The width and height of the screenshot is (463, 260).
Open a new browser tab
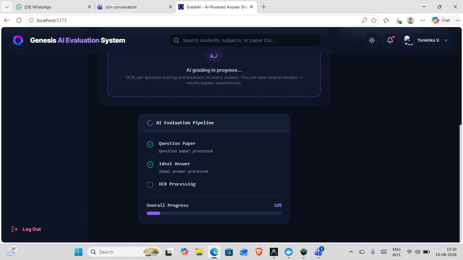pyautogui.click(x=264, y=7)
